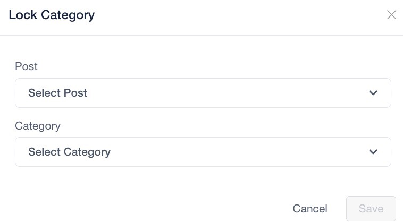The image size is (403, 222).
Task: Click the Lock Category dialog title
Action: (x=52, y=15)
